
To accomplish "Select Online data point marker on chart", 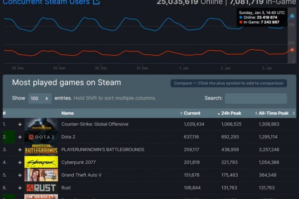I will pyautogui.click(x=292, y=16).
